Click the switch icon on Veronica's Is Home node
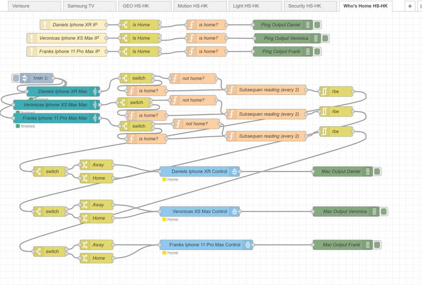This screenshot has width=422, height=285. (125, 38)
